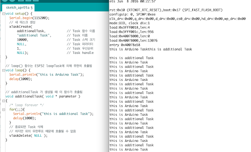The width and height of the screenshot is (251, 152).
Task: Click the mode:DIO, clock div:1 line
Action: pos(130,23)
